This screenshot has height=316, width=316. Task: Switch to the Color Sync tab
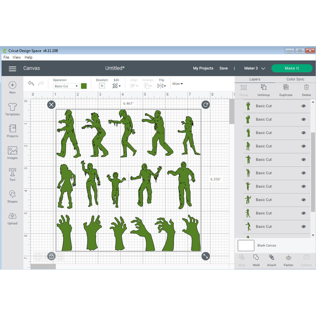(x=295, y=79)
